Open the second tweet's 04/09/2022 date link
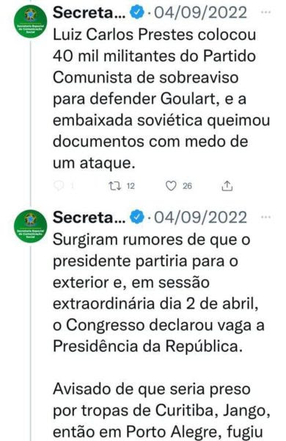This screenshot has height=441, width=286. 201,218
